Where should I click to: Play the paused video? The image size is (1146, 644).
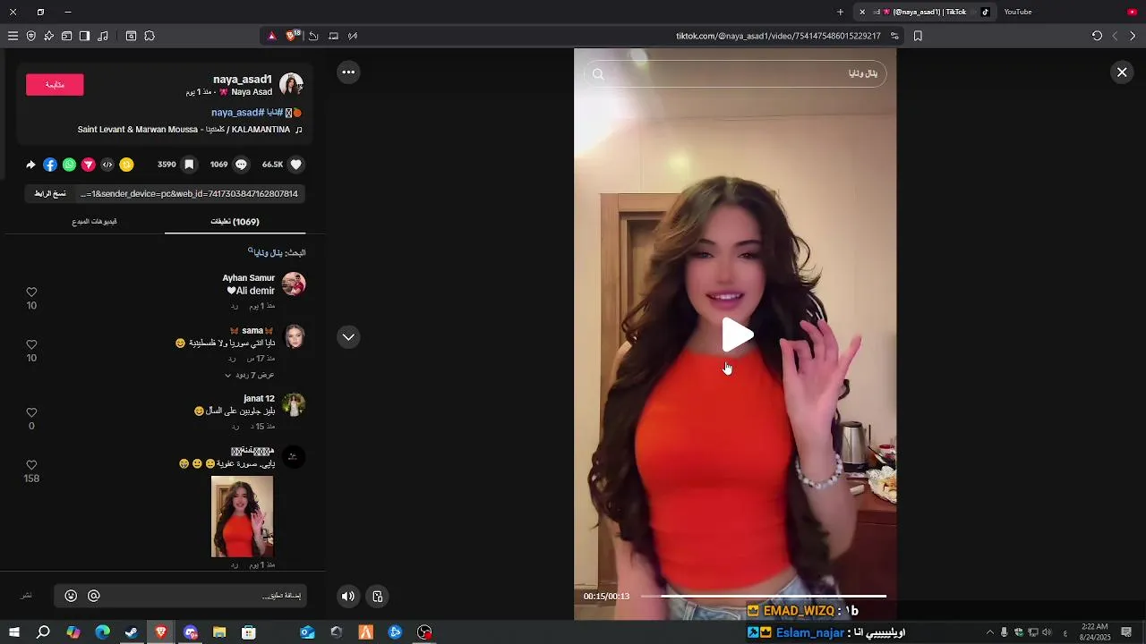click(x=737, y=335)
